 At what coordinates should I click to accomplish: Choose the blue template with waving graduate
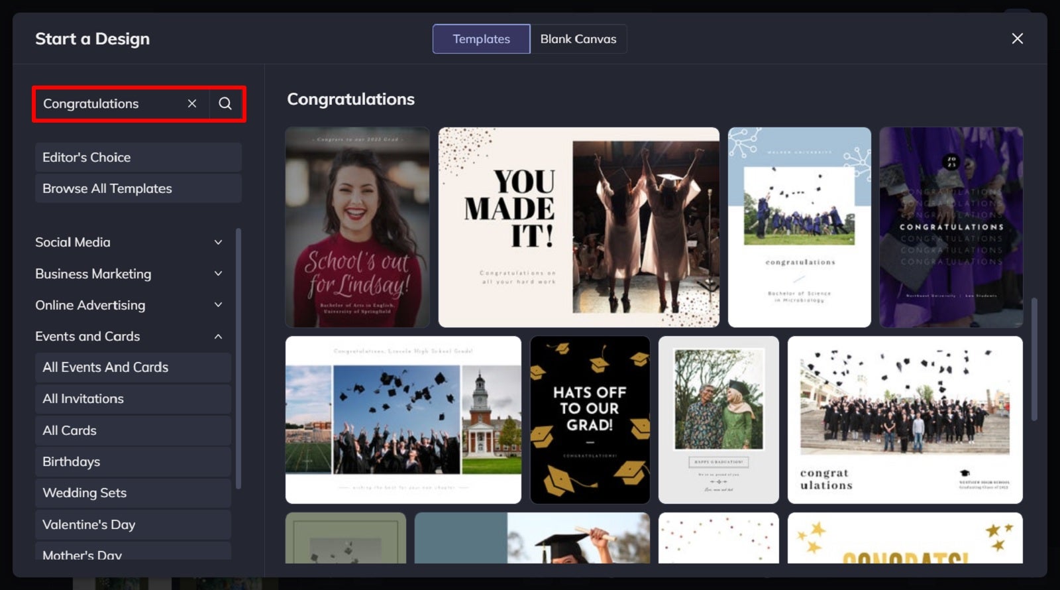(532, 538)
